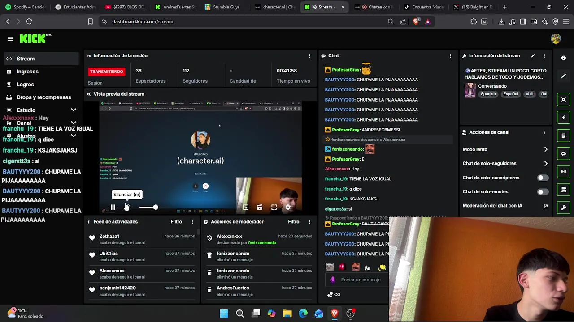Open three-dot menu of Información de la sesión
Viewport: 574px width, 322px height.
click(309, 56)
